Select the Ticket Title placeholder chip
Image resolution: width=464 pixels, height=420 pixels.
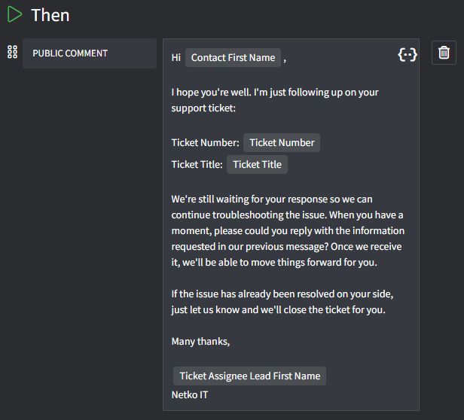click(x=257, y=165)
